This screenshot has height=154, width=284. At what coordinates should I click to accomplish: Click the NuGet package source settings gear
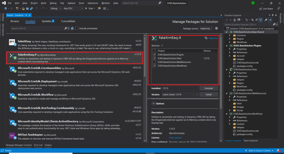click(217, 28)
